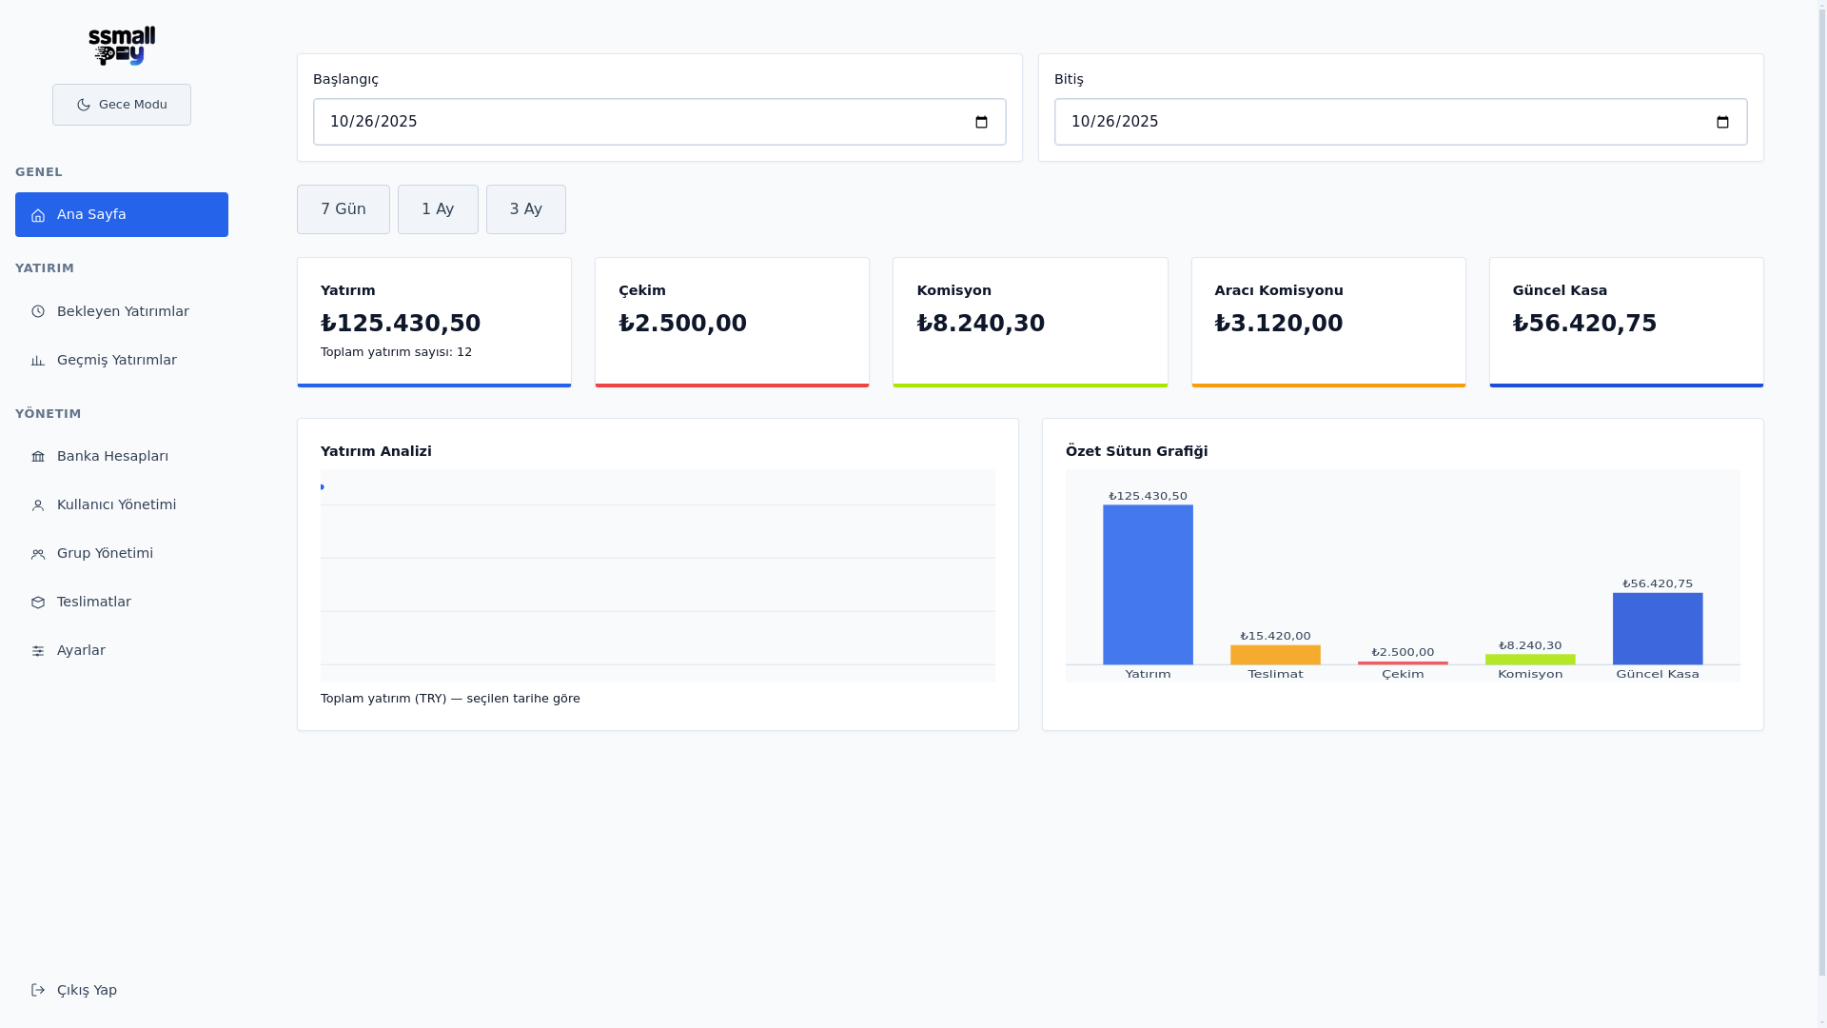Select the 7 Gün range filter
This screenshot has height=1028, width=1827.
click(x=343, y=209)
